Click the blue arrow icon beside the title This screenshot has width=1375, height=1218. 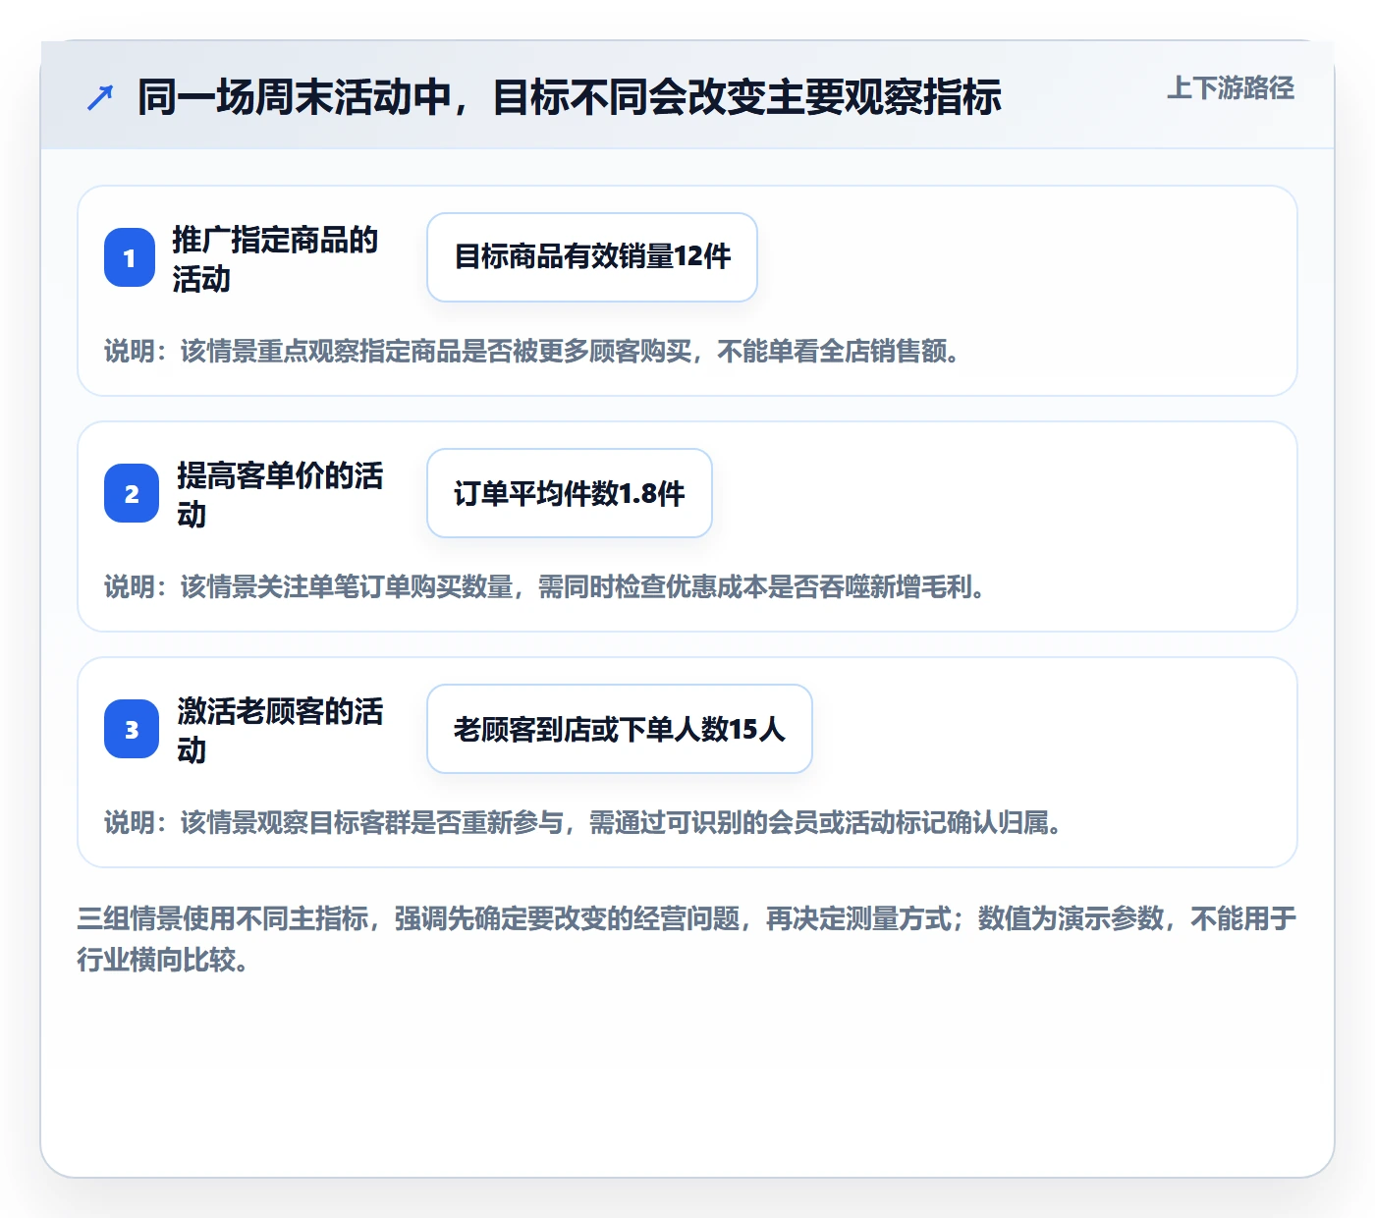coord(100,97)
